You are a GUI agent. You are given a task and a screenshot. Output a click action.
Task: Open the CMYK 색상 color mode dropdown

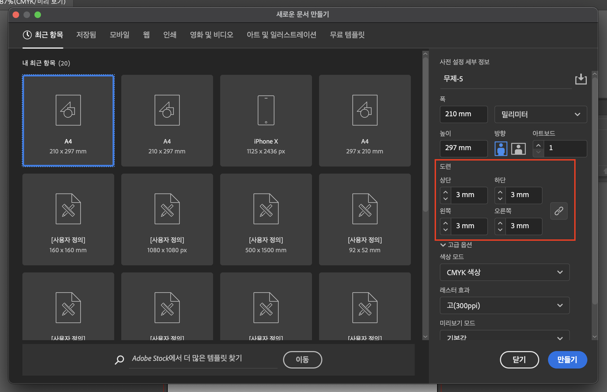coord(504,272)
